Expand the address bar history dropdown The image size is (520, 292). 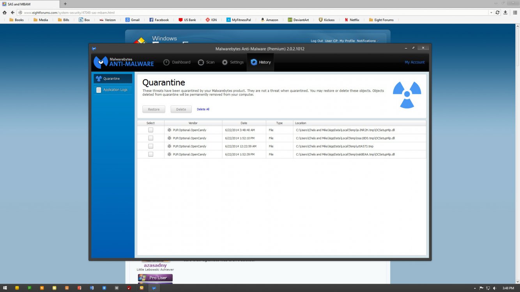[491, 12]
